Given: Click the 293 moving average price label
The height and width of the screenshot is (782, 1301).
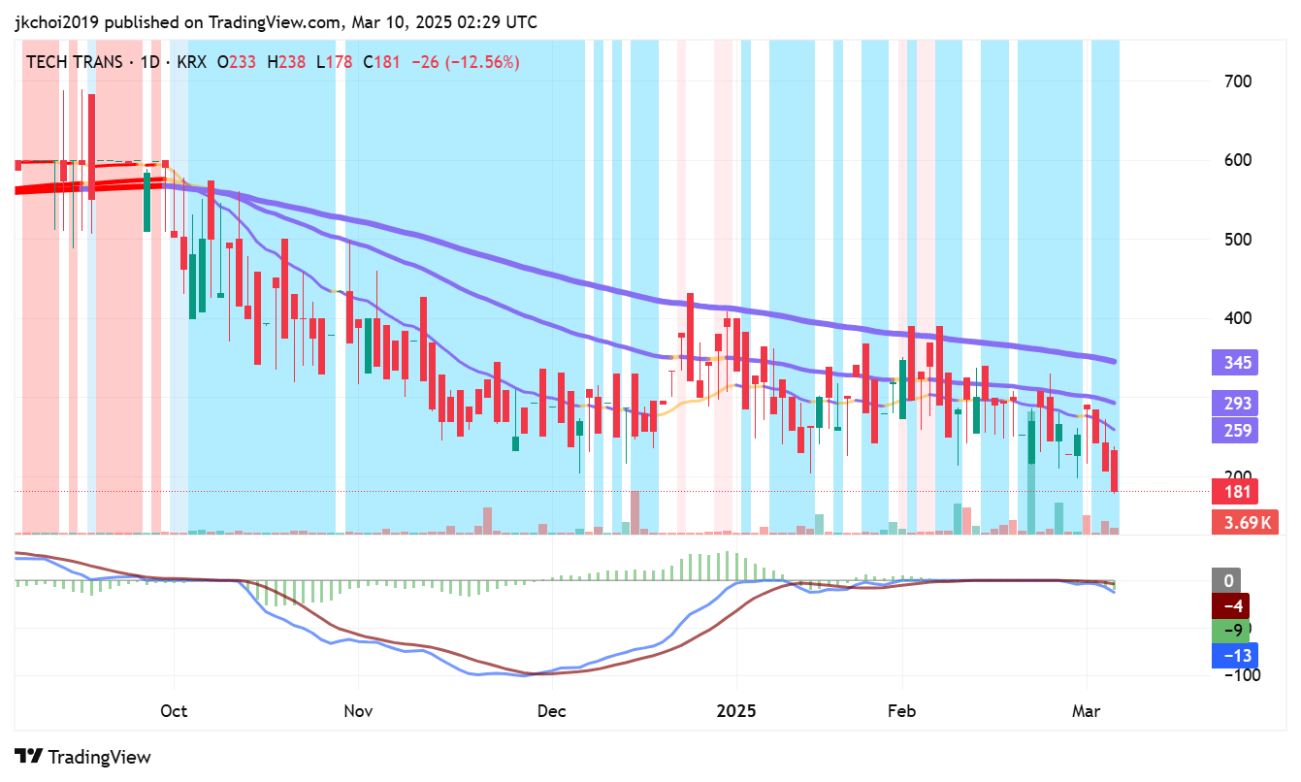Looking at the screenshot, I should click(x=1237, y=404).
